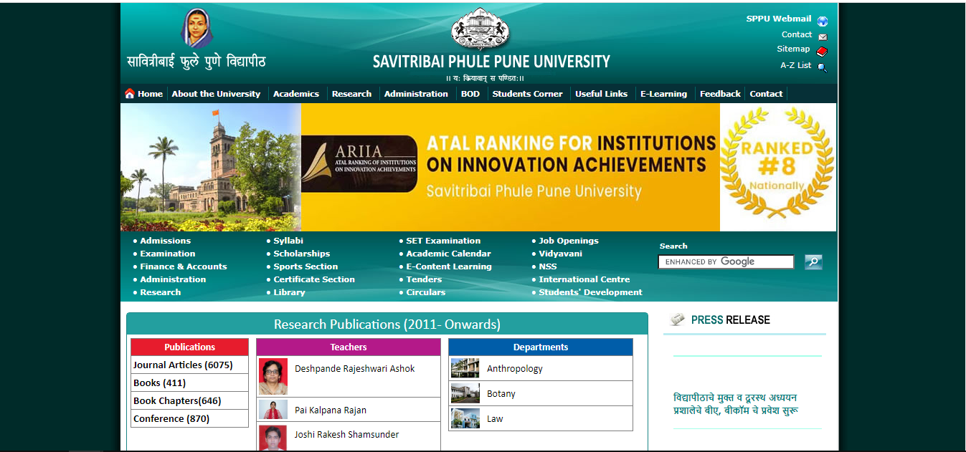Image resolution: width=966 pixels, height=452 pixels.
Task: Open the Admissions quick link
Action: [x=165, y=241]
